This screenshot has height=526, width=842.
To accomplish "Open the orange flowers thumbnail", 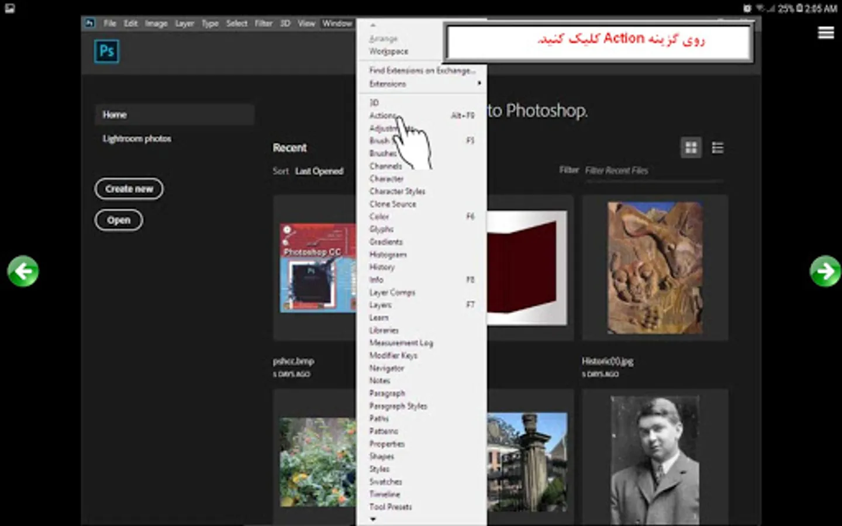I will 318,462.
